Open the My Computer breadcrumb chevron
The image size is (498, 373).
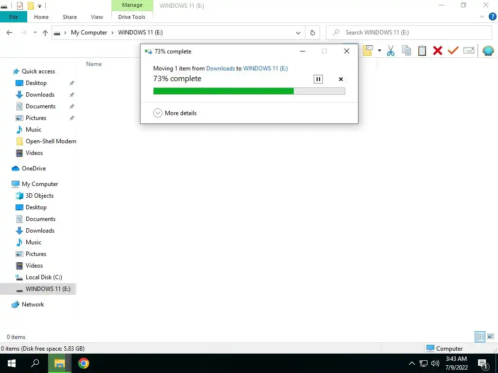pos(112,33)
